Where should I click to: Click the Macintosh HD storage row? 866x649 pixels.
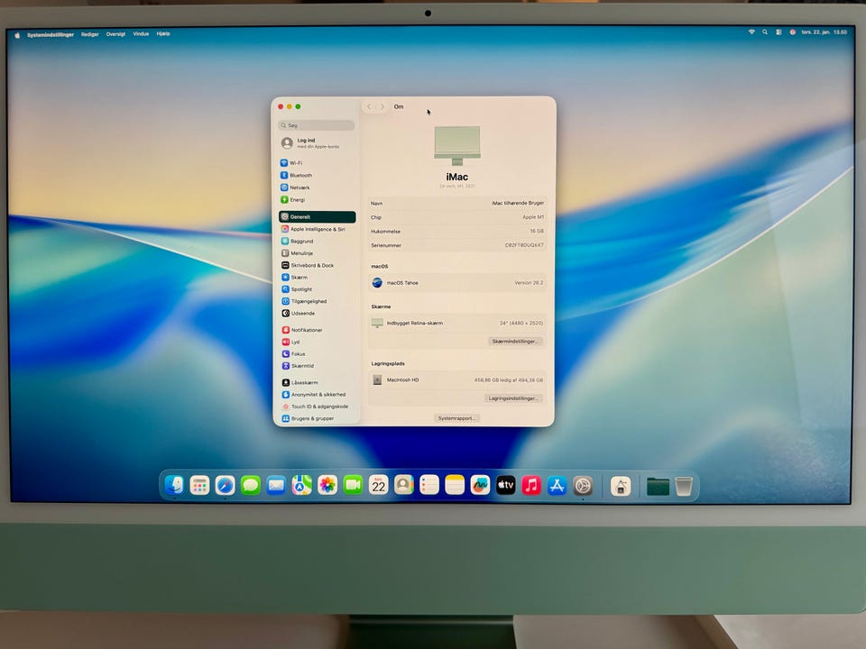[457, 379]
